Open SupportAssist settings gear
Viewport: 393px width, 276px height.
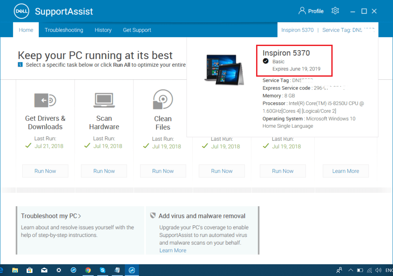pyautogui.click(x=335, y=11)
